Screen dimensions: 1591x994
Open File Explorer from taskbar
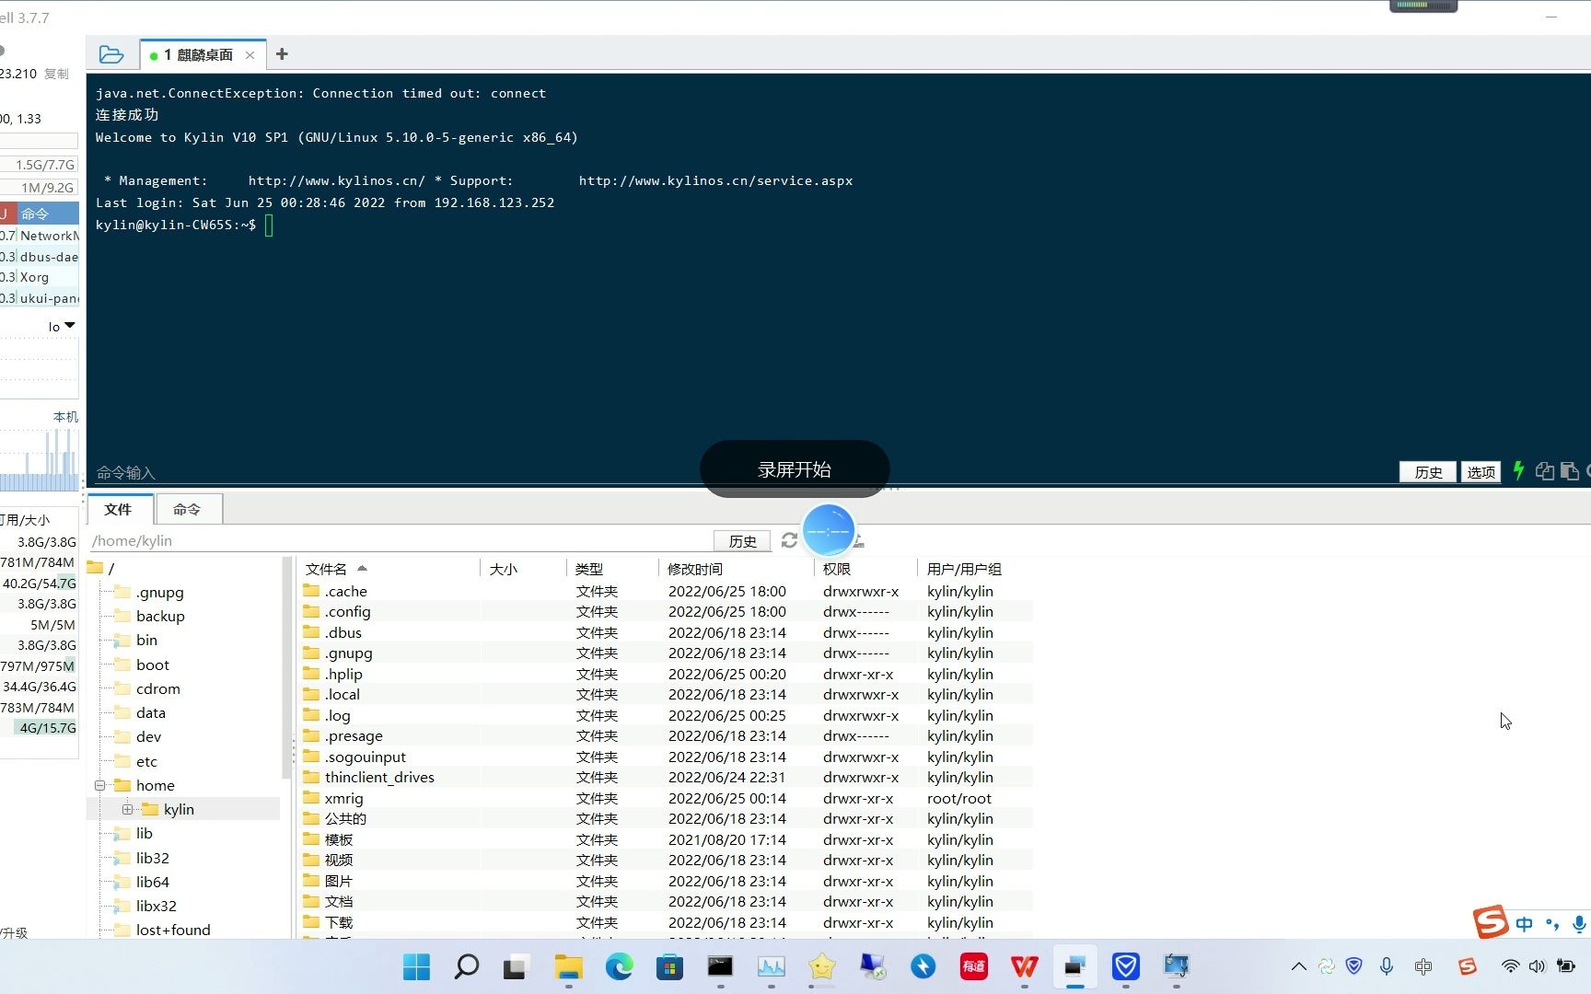click(x=568, y=966)
